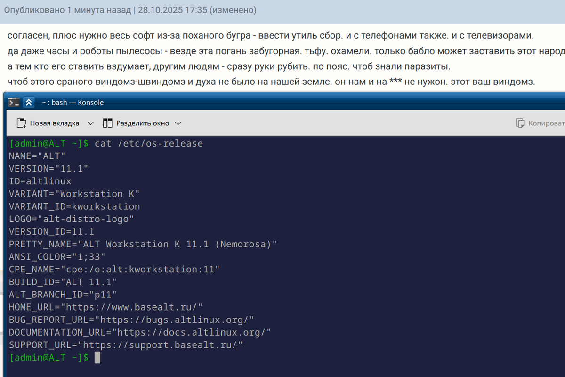
Task: Click the terminal cursor at the last prompt
Action: (x=97, y=358)
